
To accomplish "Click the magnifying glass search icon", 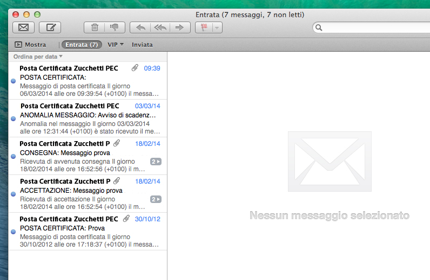I will (319, 27).
